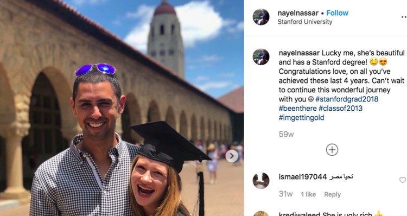
Task: Open hashtag #beenthere
Action: tap(297, 108)
